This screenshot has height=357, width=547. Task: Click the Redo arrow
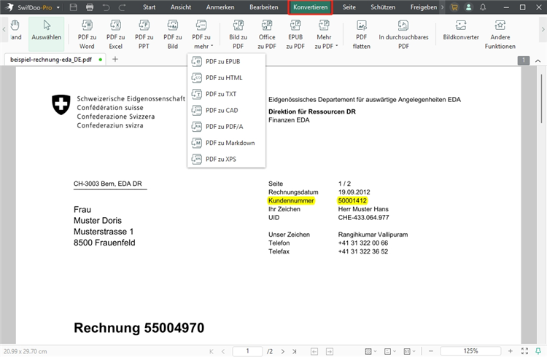pos(122,7)
